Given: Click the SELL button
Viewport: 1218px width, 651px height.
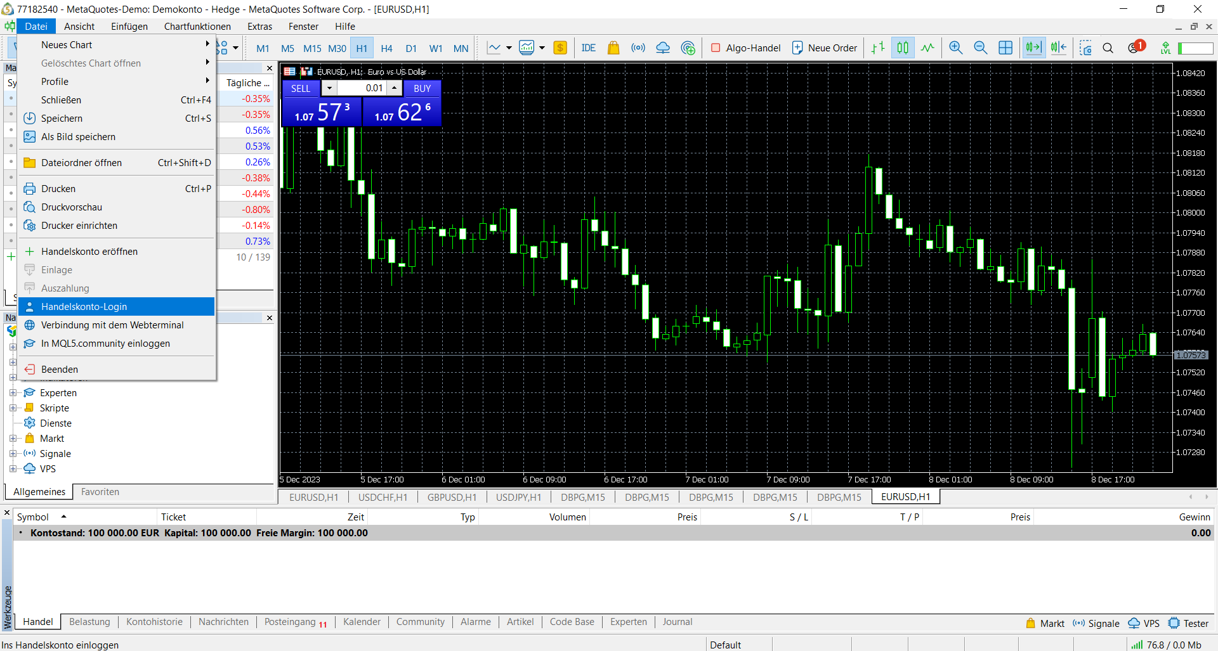Looking at the screenshot, I should point(301,88).
